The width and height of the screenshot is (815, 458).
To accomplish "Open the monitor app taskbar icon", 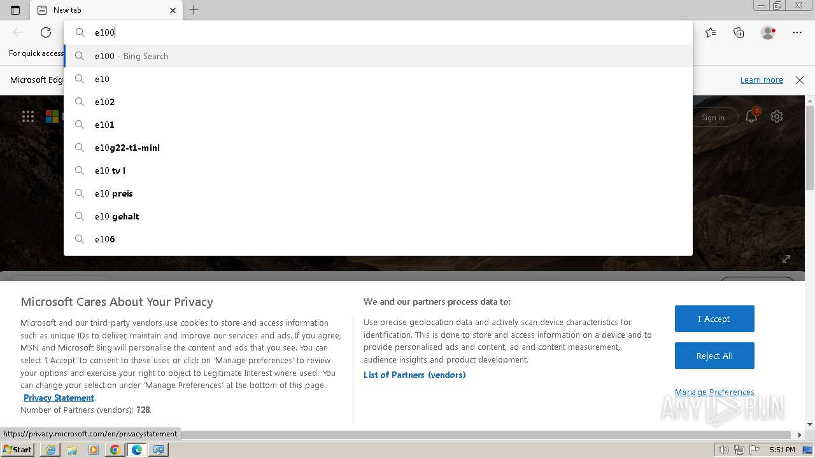I will pyautogui.click(x=159, y=450).
